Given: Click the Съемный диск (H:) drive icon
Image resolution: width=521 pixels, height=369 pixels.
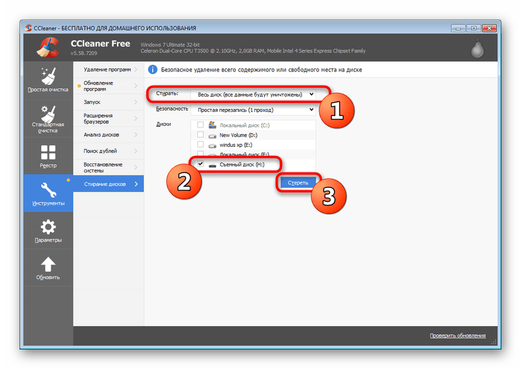Looking at the screenshot, I should (212, 165).
